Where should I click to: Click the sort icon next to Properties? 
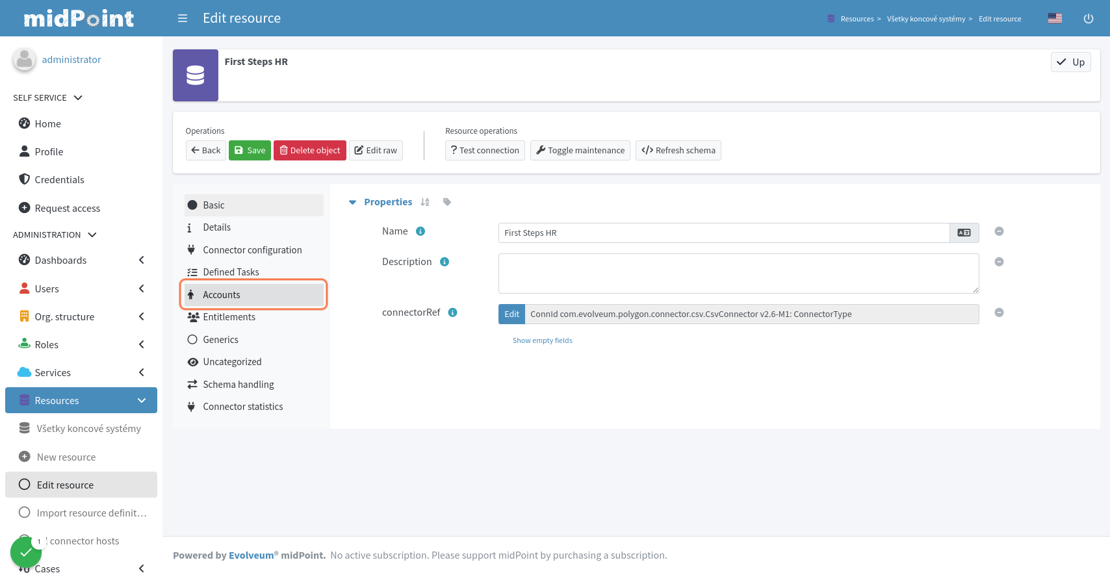[425, 202]
